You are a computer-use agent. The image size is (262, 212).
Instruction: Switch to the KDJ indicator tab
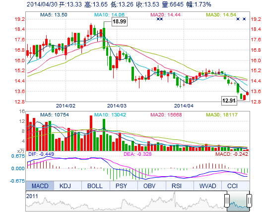pyautogui.click(x=65, y=186)
